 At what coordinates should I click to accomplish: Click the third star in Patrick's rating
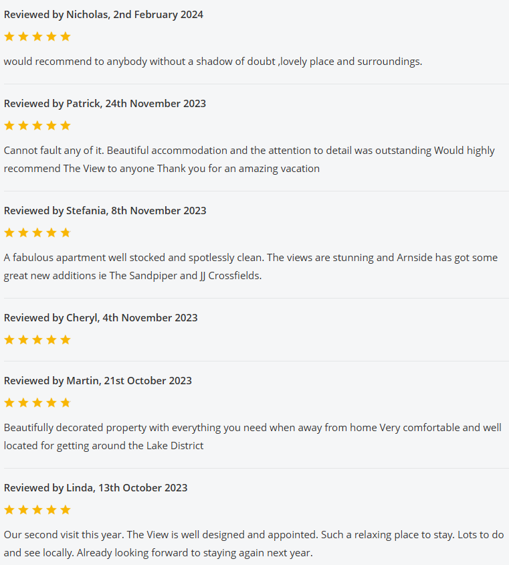click(x=37, y=126)
